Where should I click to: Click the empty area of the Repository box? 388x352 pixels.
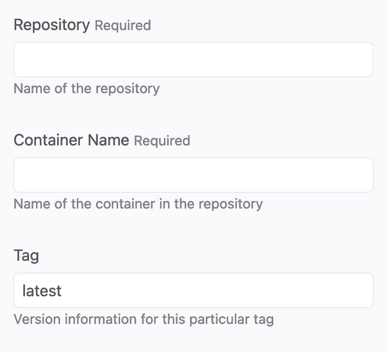coord(193,60)
